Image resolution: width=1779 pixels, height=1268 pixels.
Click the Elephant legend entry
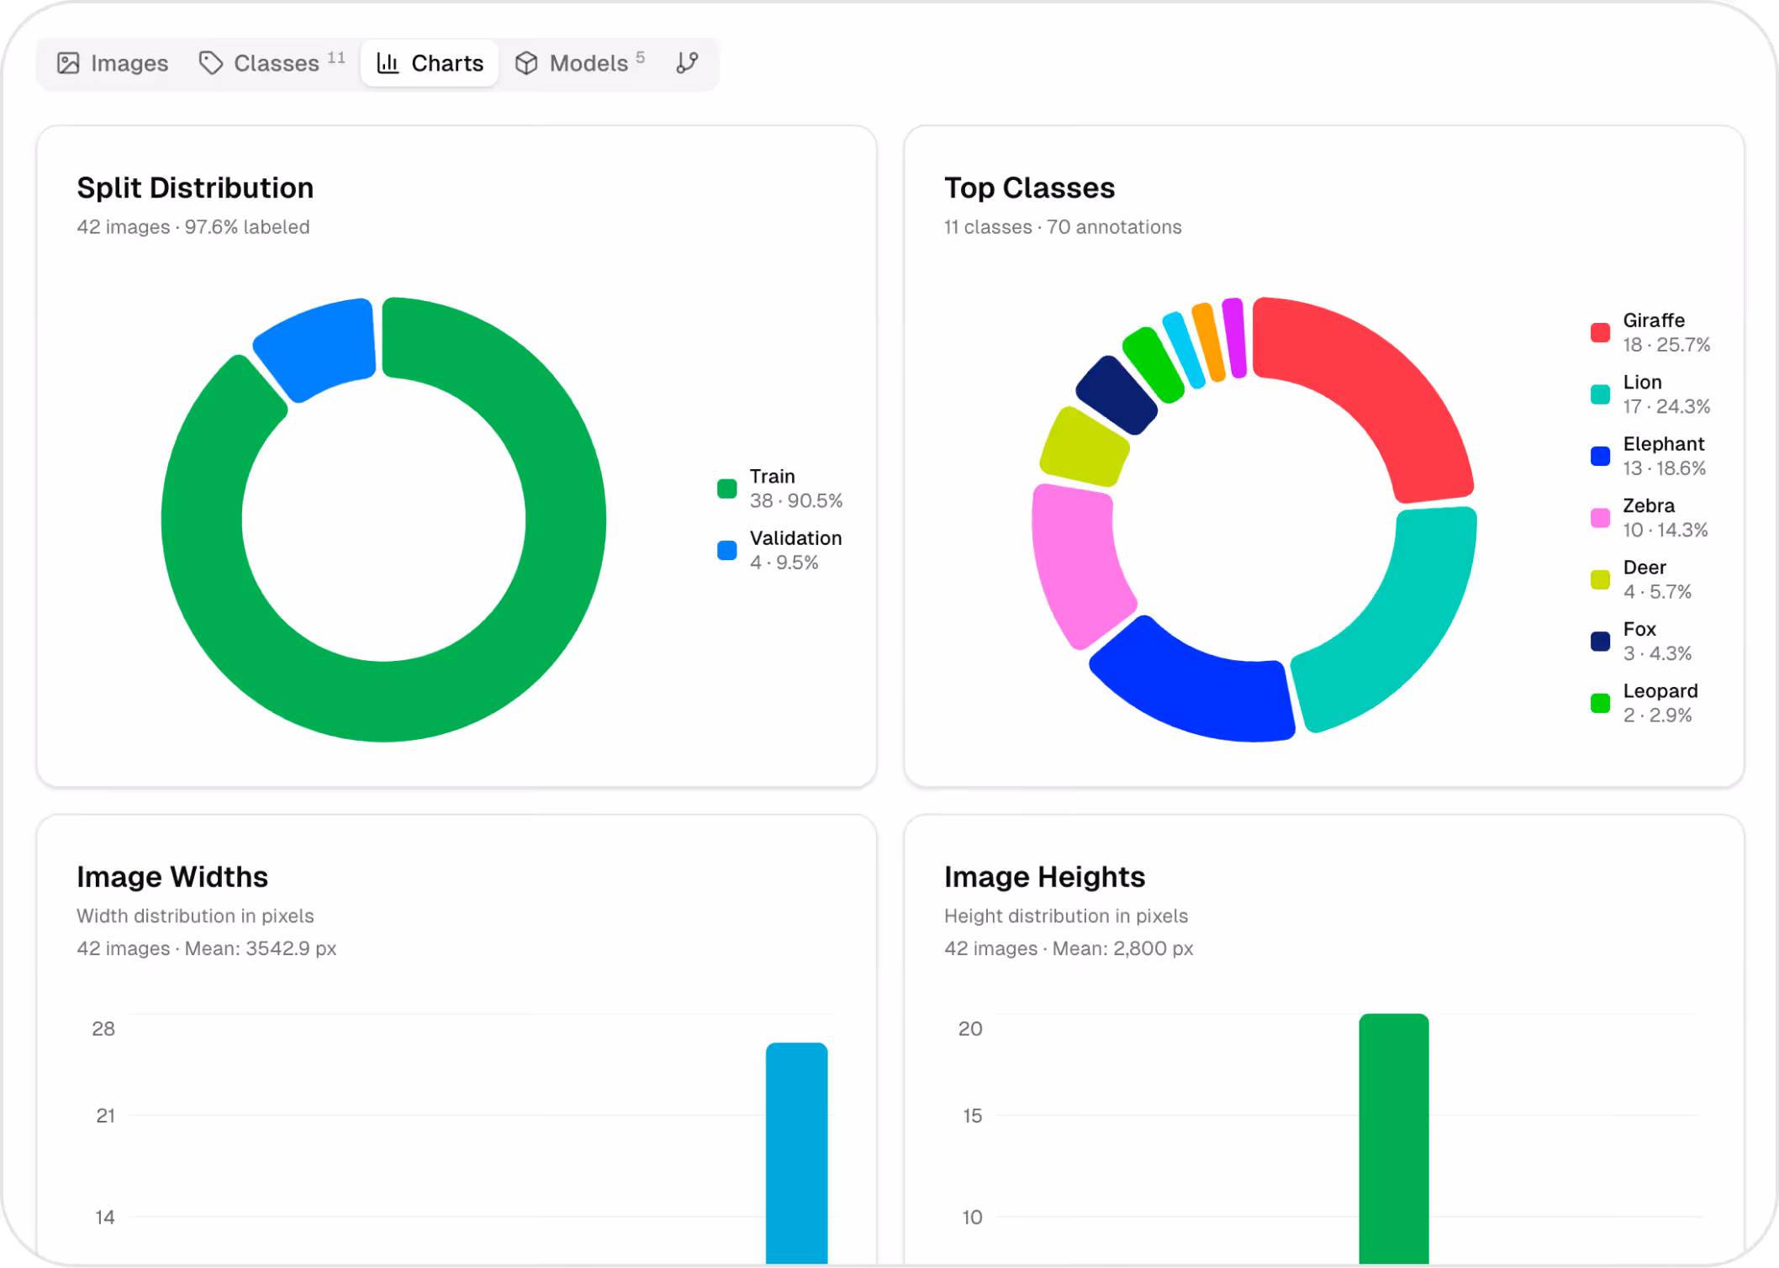(x=1648, y=455)
